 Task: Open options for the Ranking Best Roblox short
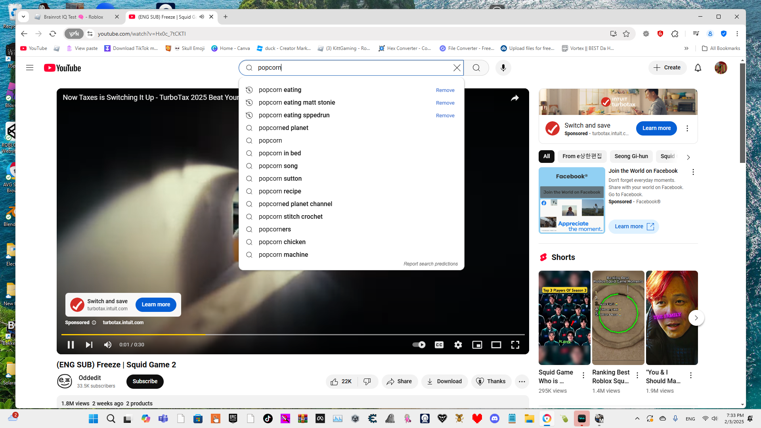click(637, 375)
